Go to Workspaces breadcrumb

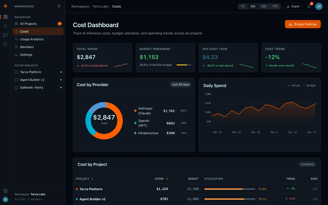click(x=80, y=6)
